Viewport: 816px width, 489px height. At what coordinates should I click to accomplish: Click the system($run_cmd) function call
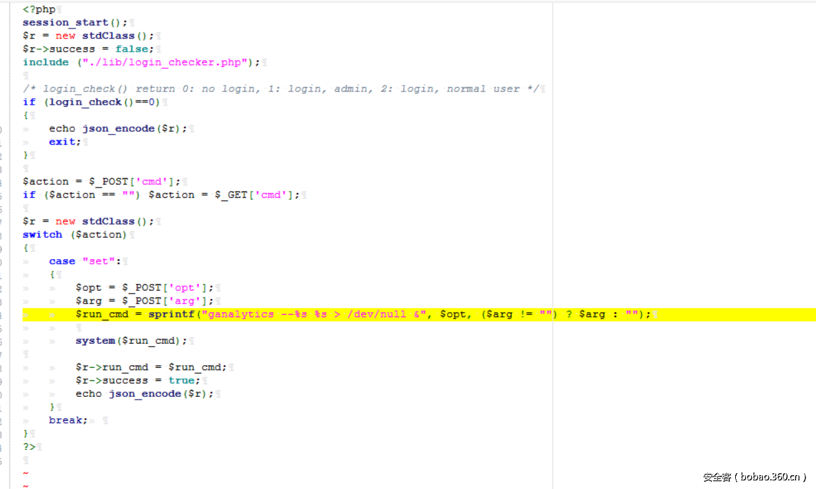[x=129, y=340]
